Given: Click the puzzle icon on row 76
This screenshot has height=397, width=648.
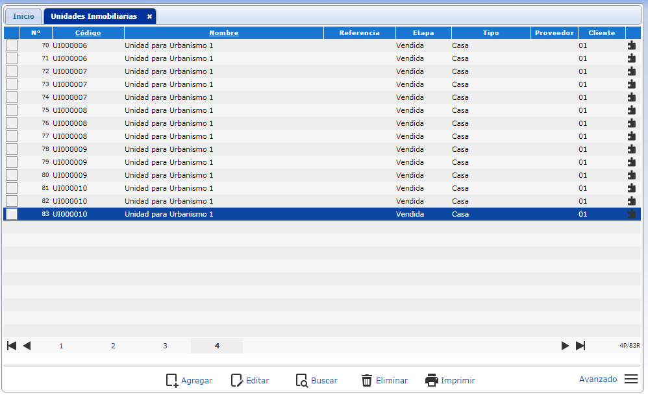Looking at the screenshot, I should (632, 123).
